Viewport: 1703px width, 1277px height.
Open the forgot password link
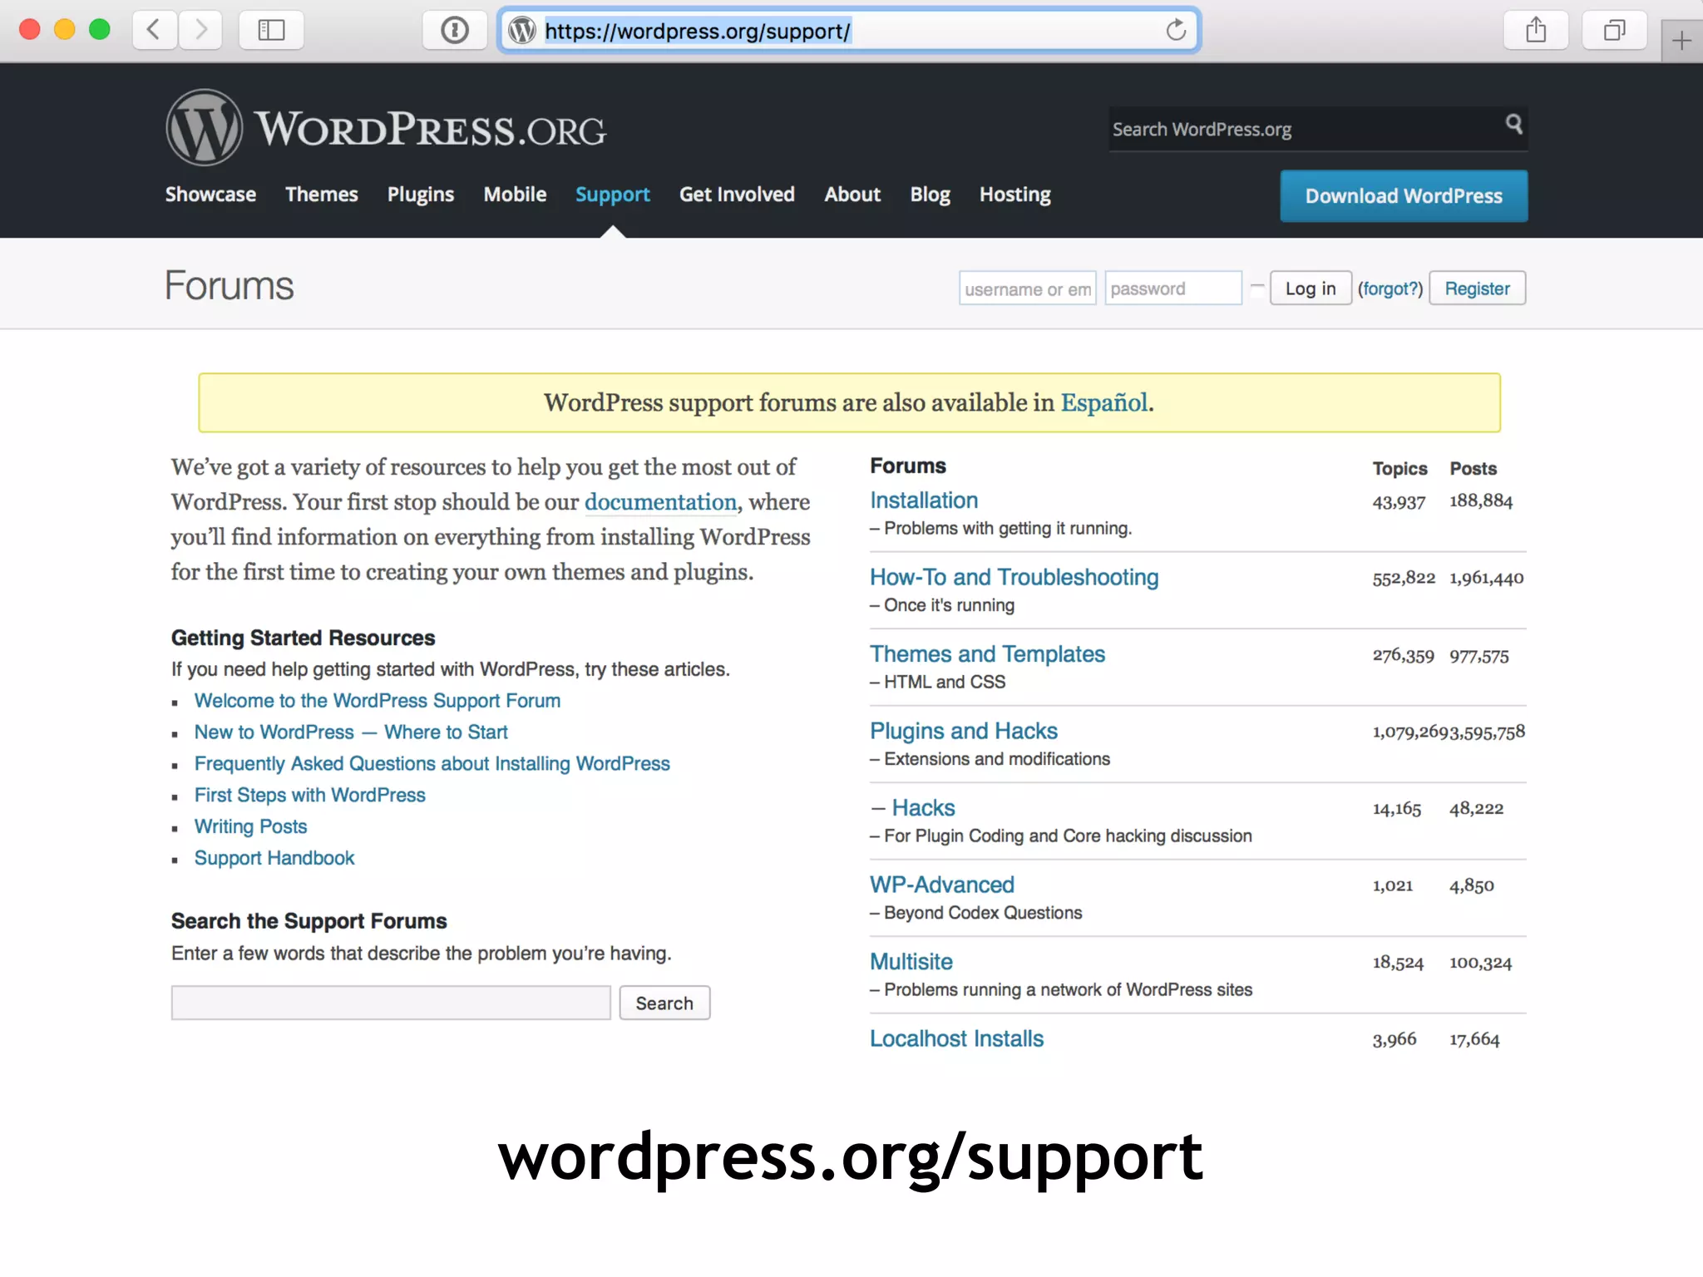pos(1390,288)
